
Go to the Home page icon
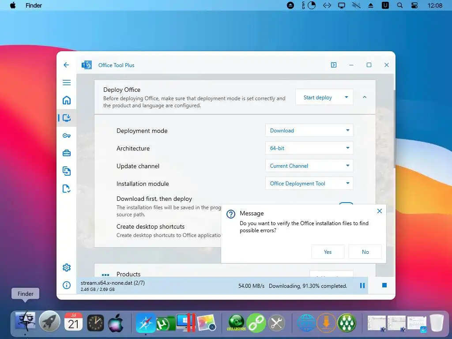point(67,100)
